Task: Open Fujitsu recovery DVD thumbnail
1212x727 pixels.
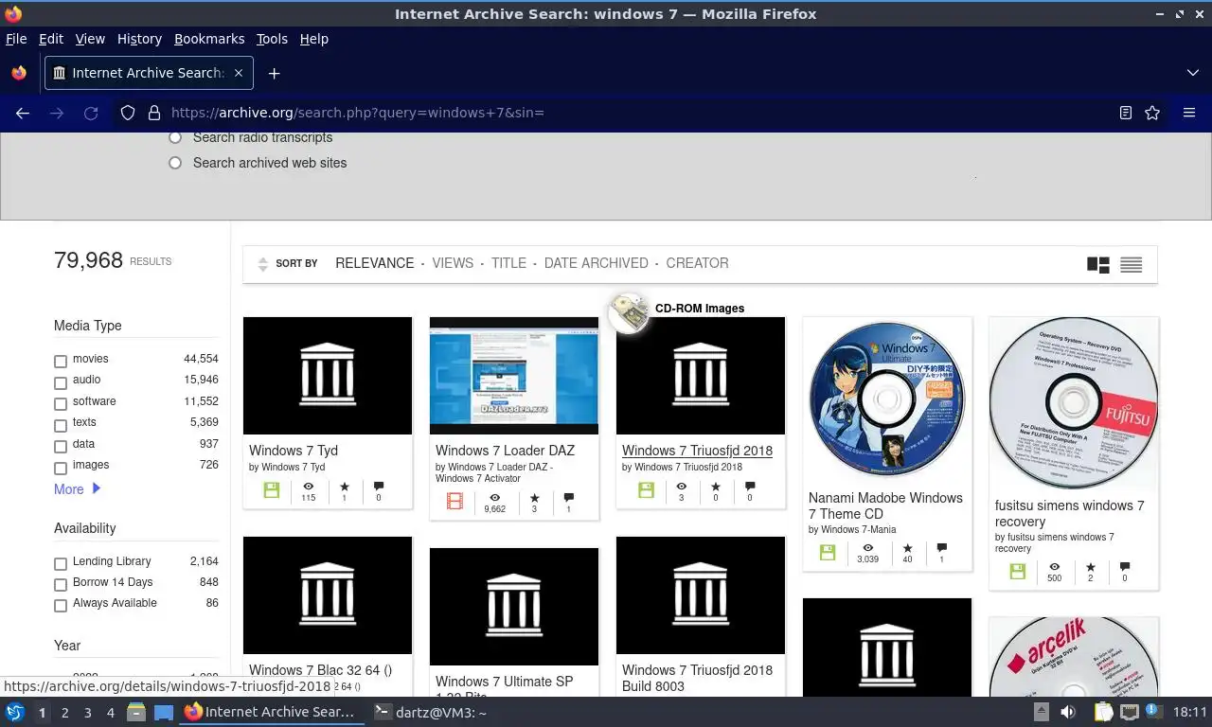Action: coord(1073,403)
